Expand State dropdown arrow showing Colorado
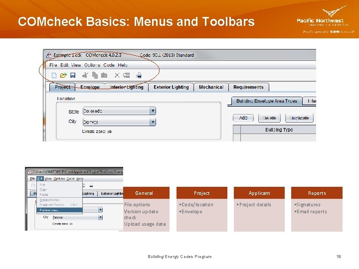Image resolution: width=359 pixels, height=269 pixels. coord(153,111)
